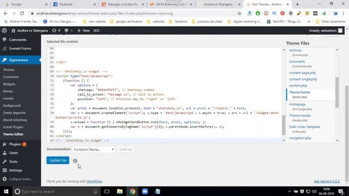Click the New content plus button

pyautogui.click(x=83, y=30)
